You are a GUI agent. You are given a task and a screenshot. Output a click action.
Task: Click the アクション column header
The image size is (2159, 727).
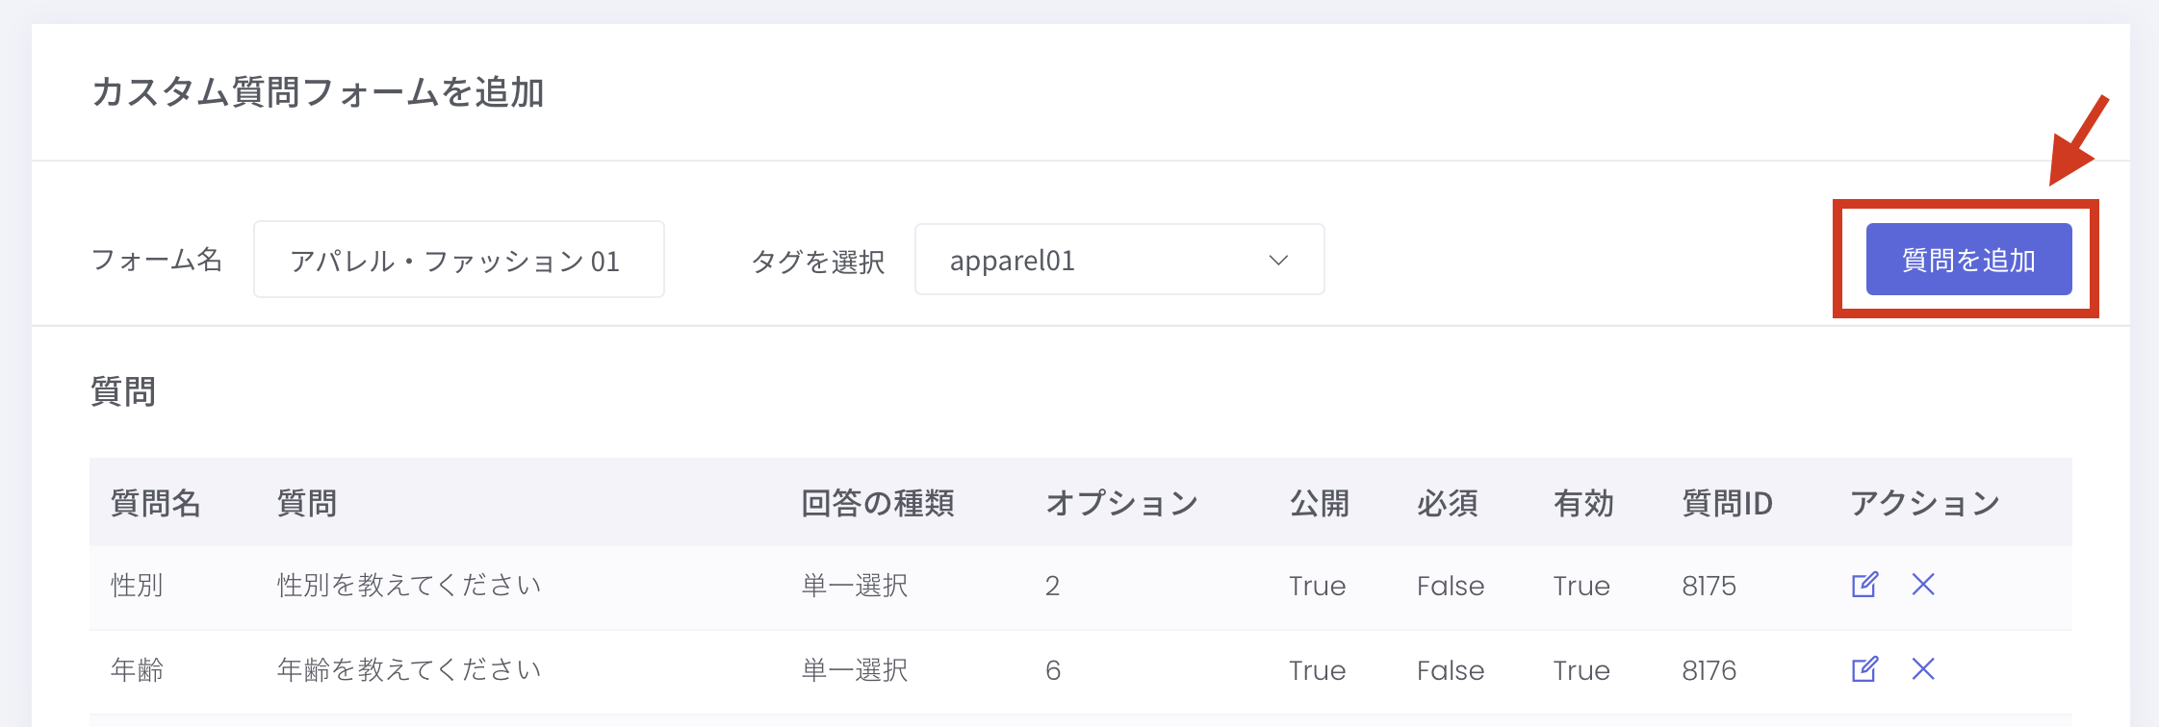1925,503
